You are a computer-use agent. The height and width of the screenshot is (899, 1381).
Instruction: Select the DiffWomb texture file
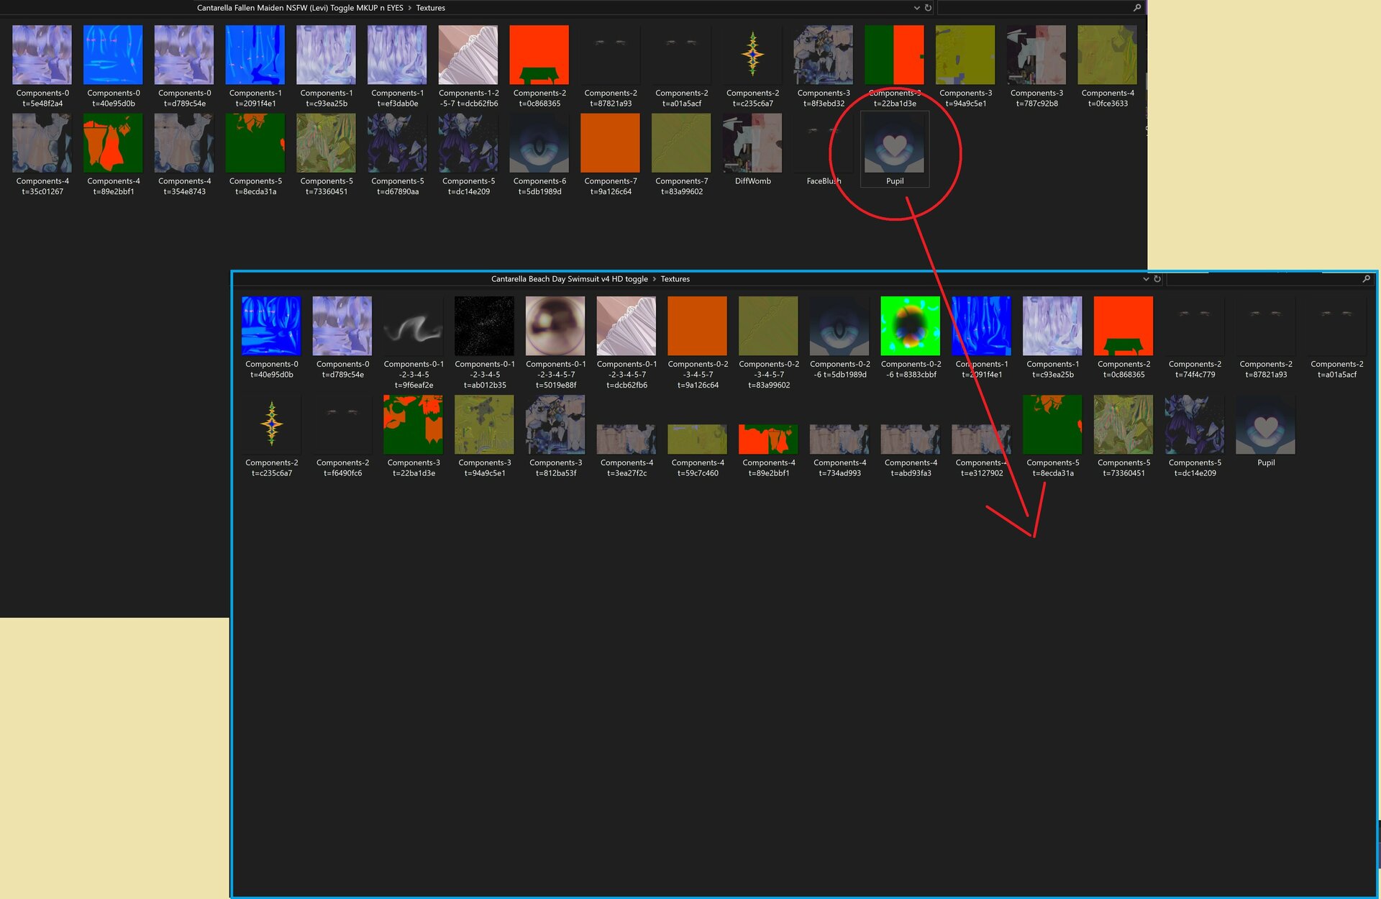click(x=752, y=150)
